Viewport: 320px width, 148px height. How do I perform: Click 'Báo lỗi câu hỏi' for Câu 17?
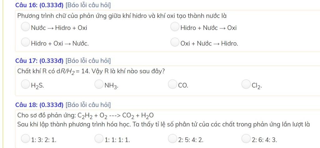click(x=88, y=61)
